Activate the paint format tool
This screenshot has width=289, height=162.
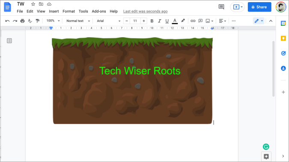click(37, 21)
